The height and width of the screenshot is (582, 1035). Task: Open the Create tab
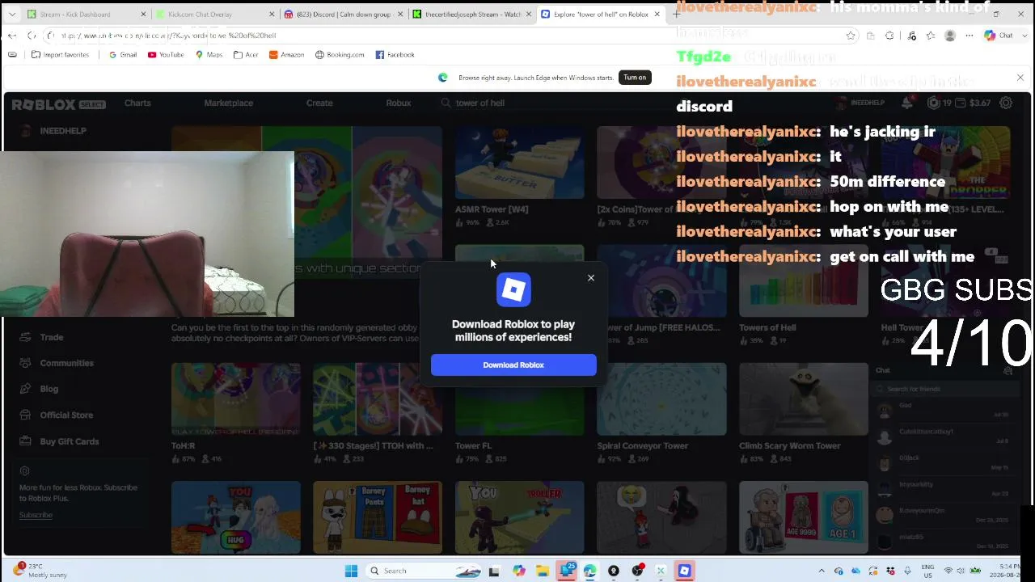319,103
